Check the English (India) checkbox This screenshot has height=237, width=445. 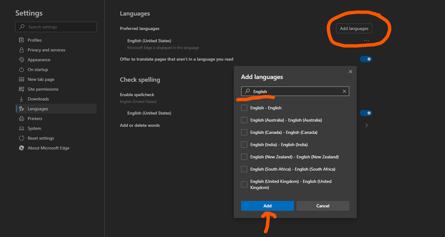click(x=244, y=145)
